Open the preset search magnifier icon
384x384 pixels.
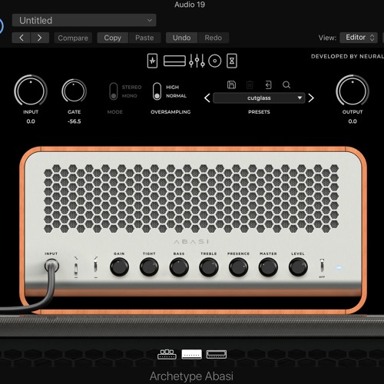[x=286, y=84]
